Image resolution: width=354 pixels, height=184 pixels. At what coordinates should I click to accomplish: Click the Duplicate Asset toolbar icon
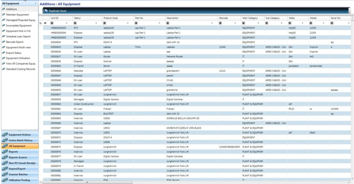click(x=46, y=11)
